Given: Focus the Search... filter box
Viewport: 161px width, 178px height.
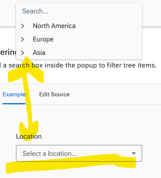Looking at the screenshot, I should click(x=79, y=11).
